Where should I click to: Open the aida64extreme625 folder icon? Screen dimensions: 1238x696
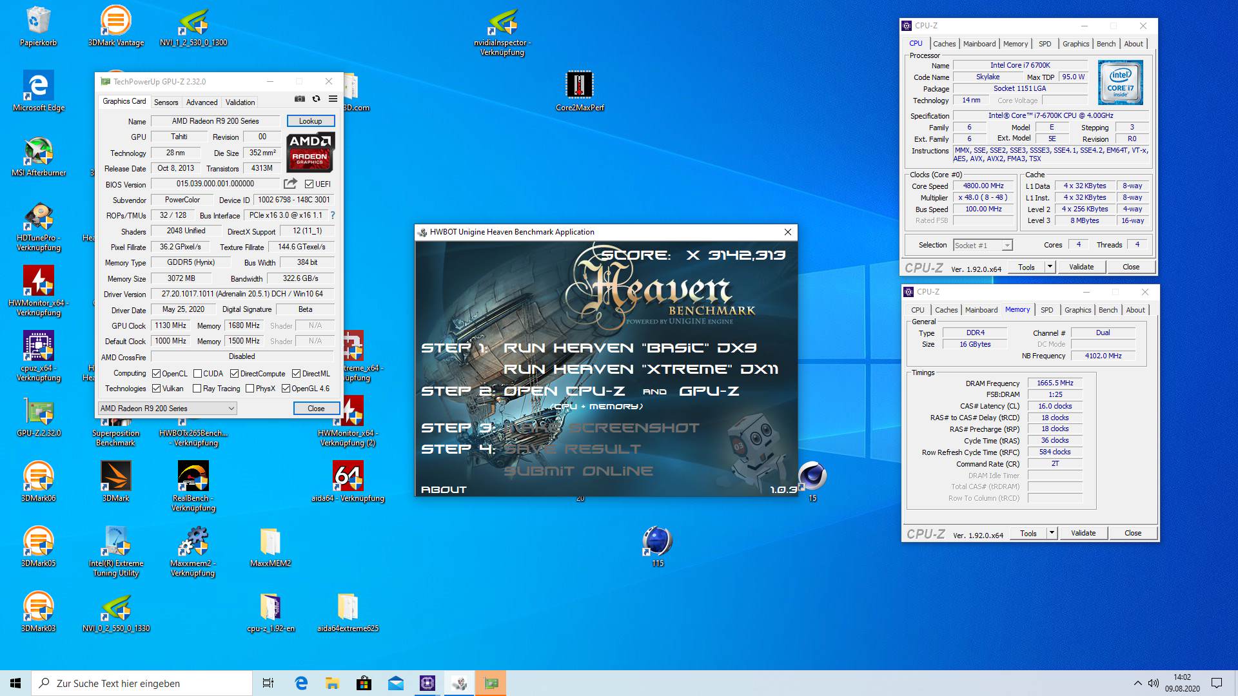pyautogui.click(x=348, y=612)
